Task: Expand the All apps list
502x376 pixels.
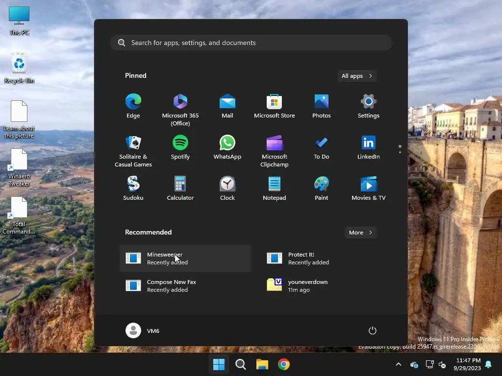Action: click(357, 76)
